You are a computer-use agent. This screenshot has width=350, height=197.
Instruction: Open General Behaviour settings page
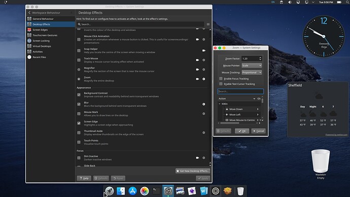(x=51, y=19)
